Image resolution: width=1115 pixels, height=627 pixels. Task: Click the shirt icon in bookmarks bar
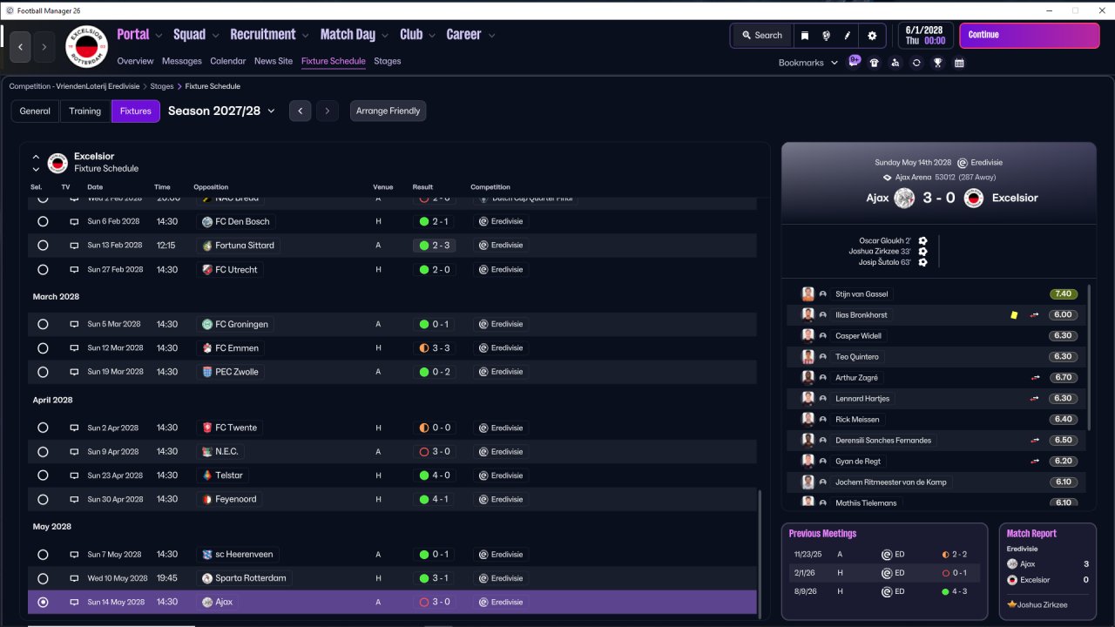[x=875, y=63]
